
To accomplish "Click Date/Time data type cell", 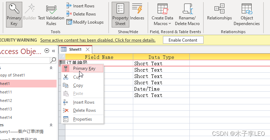I will (x=162, y=89).
